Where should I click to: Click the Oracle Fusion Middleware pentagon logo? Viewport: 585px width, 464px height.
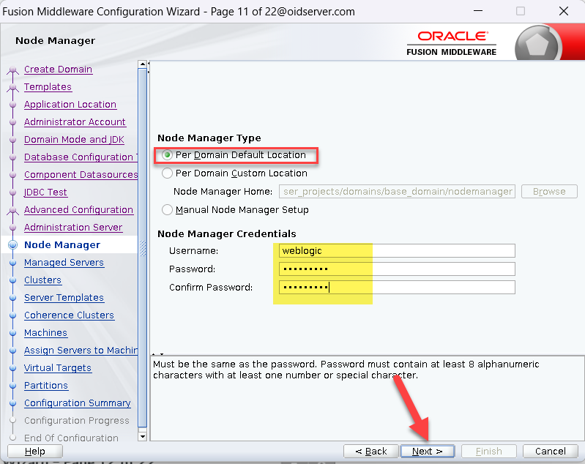click(537, 44)
